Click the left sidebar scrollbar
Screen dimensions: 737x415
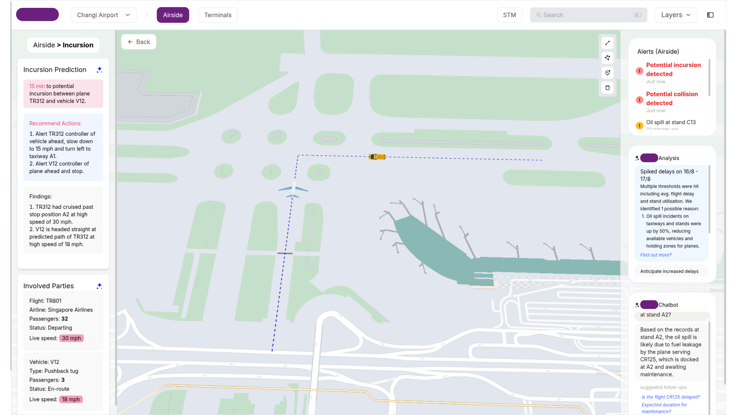tap(115, 218)
